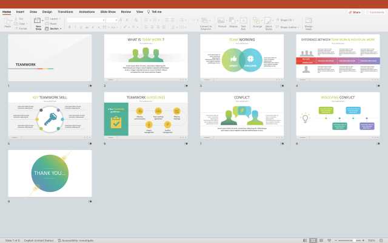Switch to Normal view in status bar
Viewport: 388px width, 243px height.
click(x=304, y=240)
